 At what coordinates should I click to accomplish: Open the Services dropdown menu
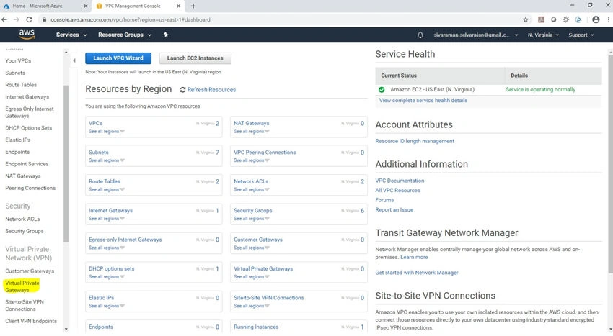[x=71, y=35]
